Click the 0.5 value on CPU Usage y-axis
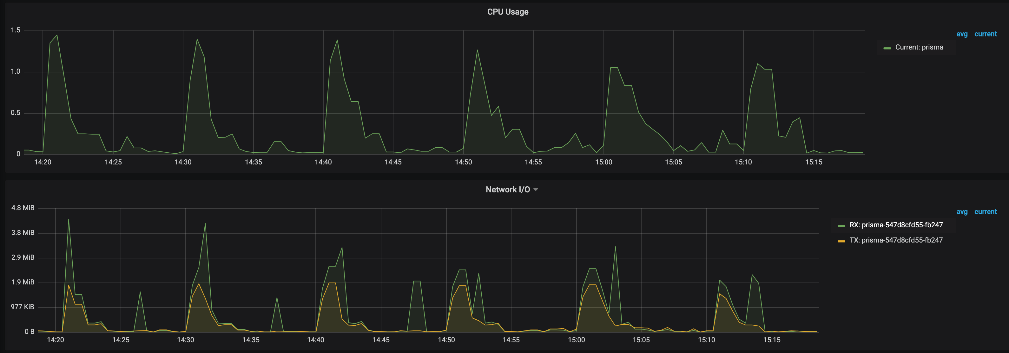The width and height of the screenshot is (1009, 353). (x=15, y=113)
